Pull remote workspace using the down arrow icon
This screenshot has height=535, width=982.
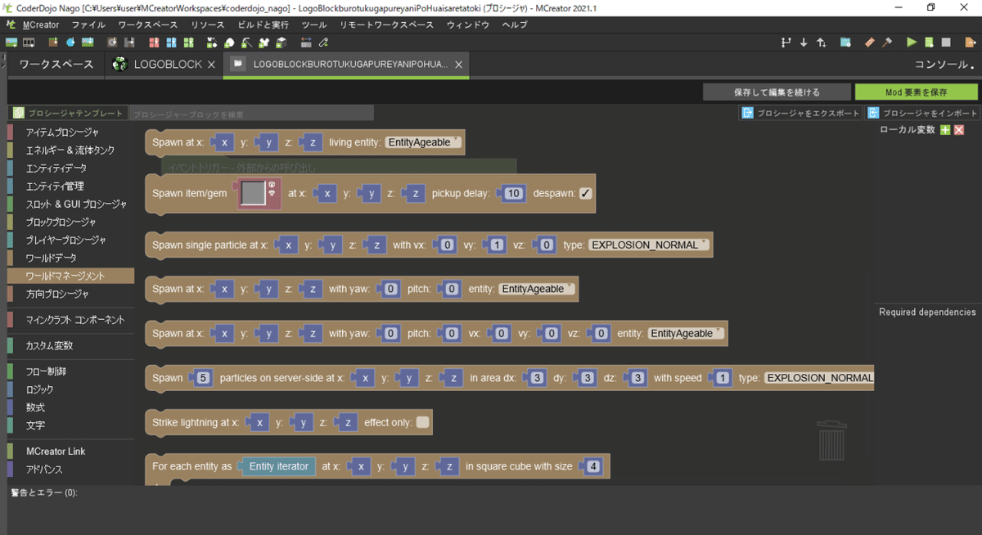point(804,42)
